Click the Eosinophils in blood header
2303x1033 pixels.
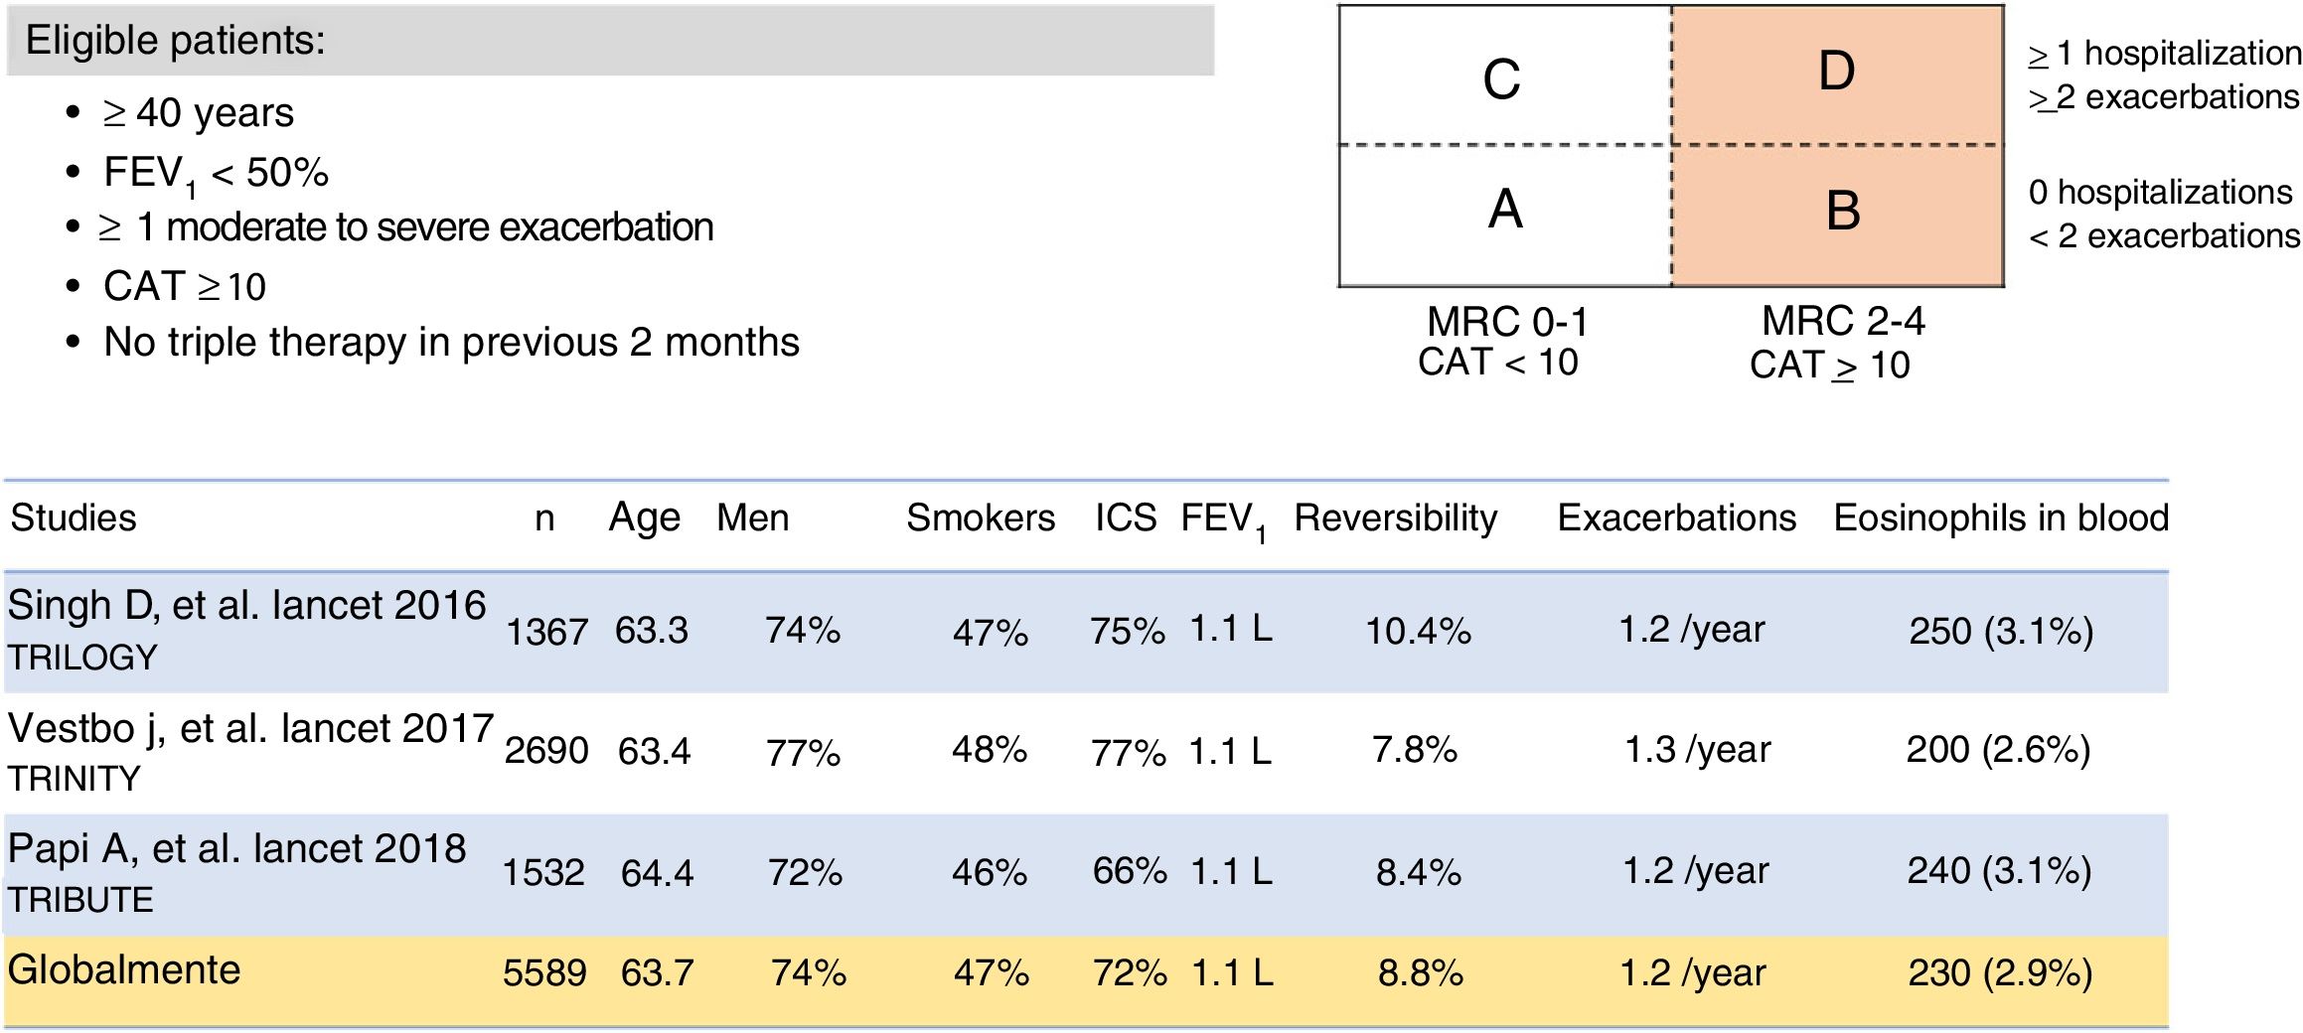click(2000, 518)
